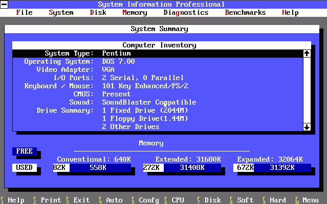Open the File menu
Viewport: 327px width, 204px height.
(24, 12)
